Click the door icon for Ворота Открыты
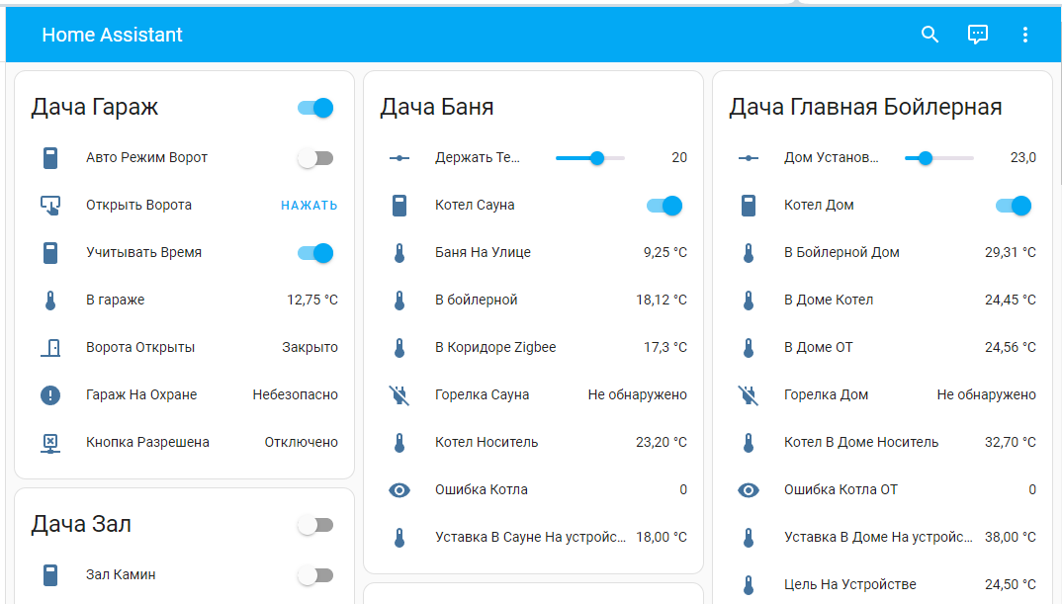Image resolution: width=1062 pixels, height=604 pixels. click(x=50, y=348)
